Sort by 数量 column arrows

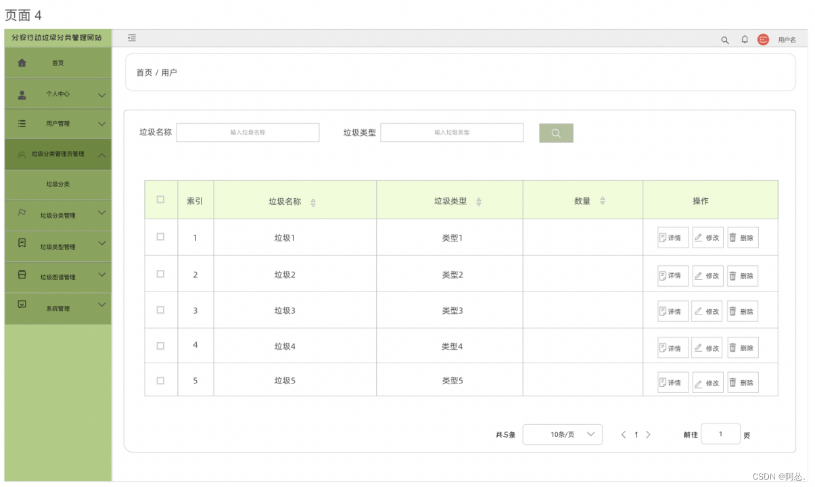pyautogui.click(x=603, y=201)
